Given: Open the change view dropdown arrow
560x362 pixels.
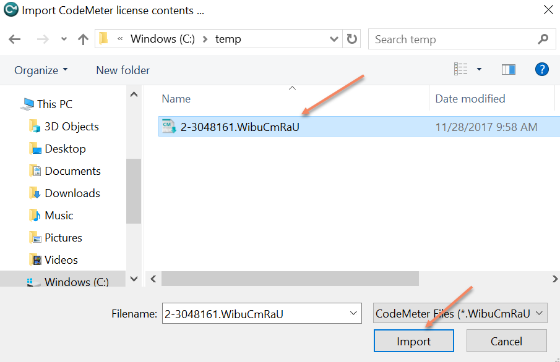Looking at the screenshot, I should (x=479, y=69).
